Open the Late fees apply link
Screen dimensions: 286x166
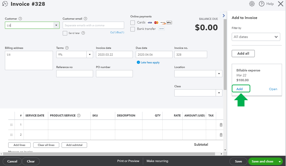pos(150,62)
